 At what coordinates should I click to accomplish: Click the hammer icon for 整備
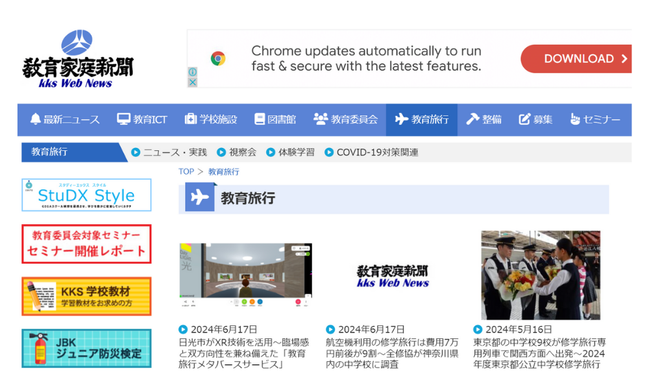472,119
